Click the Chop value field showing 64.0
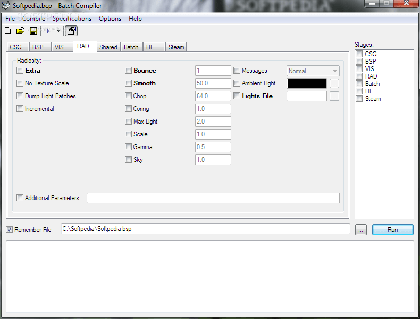 click(213, 96)
